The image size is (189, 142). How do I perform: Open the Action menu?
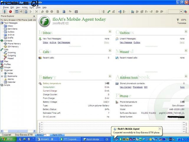(25, 7)
